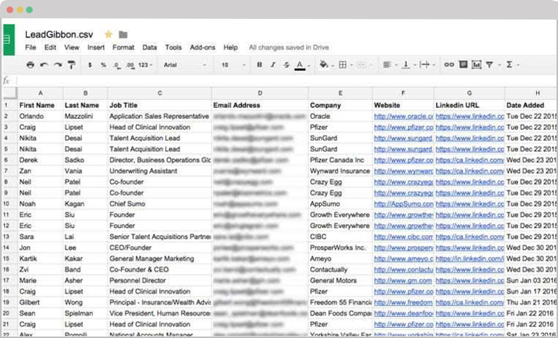Image resolution: width=558 pixels, height=338 pixels.
Task: Click the Undo arrow
Action: coord(44,65)
